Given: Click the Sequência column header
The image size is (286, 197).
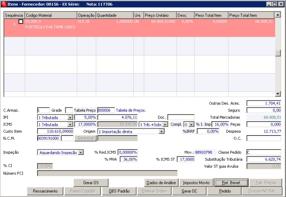Looking at the screenshot, I should [x=14, y=15].
